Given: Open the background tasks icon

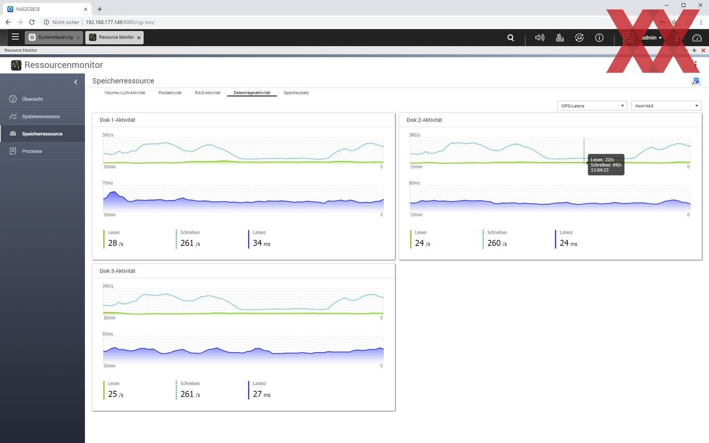Looking at the screenshot, I should pos(559,38).
